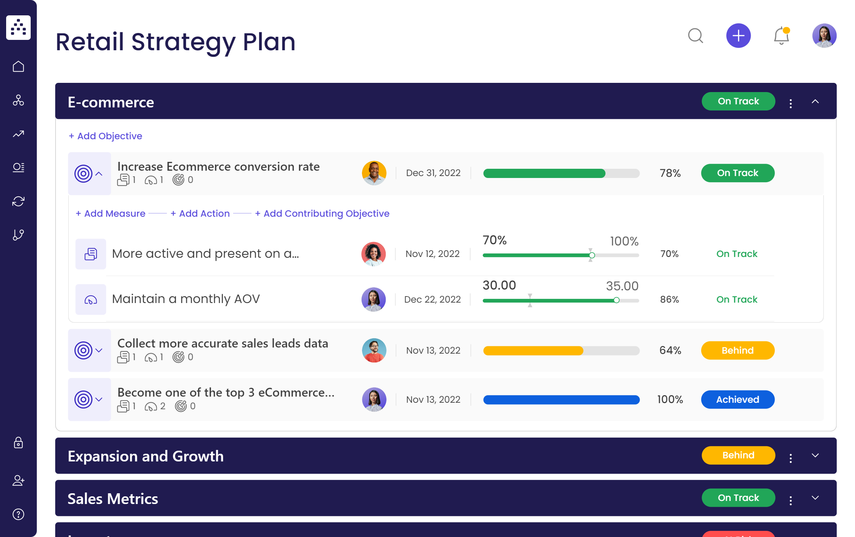This screenshot has height=537, width=855.
Task: Open the Home icon in the sidebar
Action: coord(18,66)
